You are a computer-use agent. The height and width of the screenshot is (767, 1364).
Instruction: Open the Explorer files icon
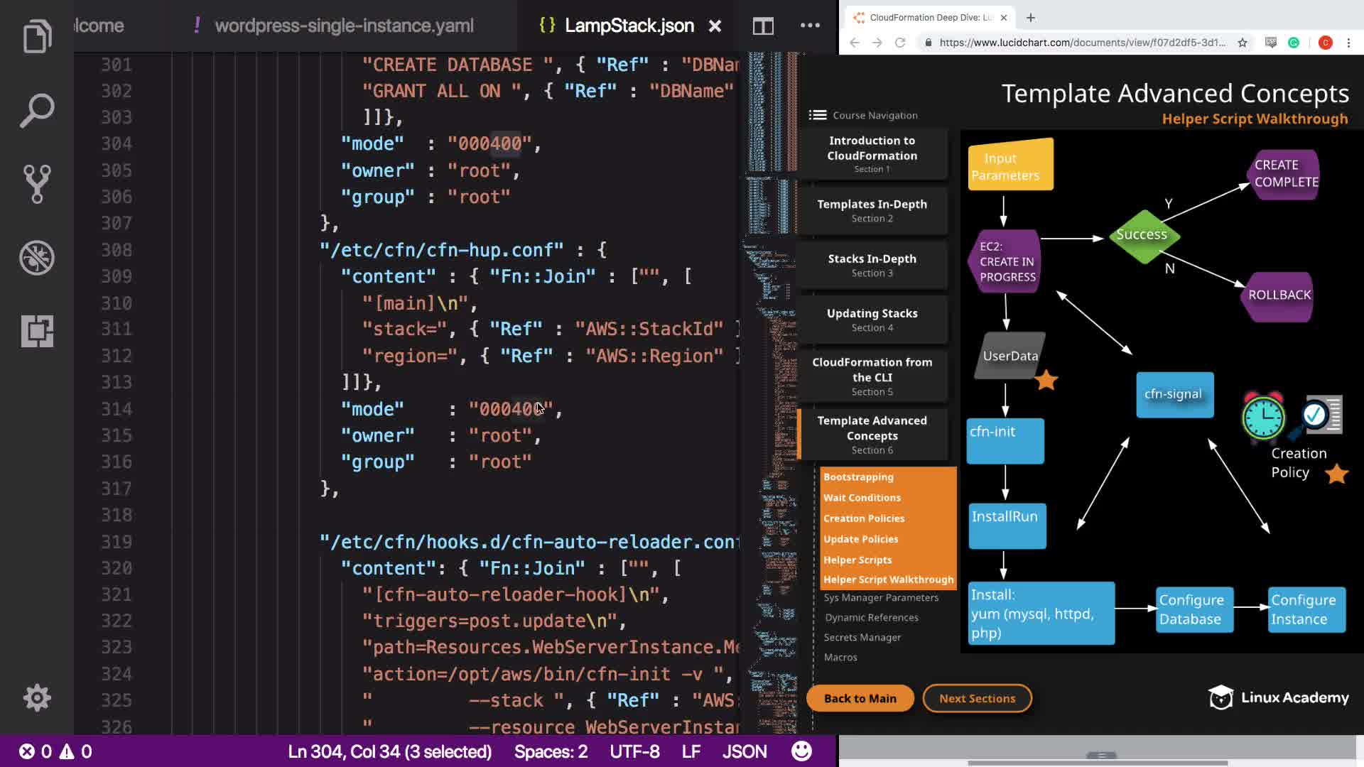[37, 36]
